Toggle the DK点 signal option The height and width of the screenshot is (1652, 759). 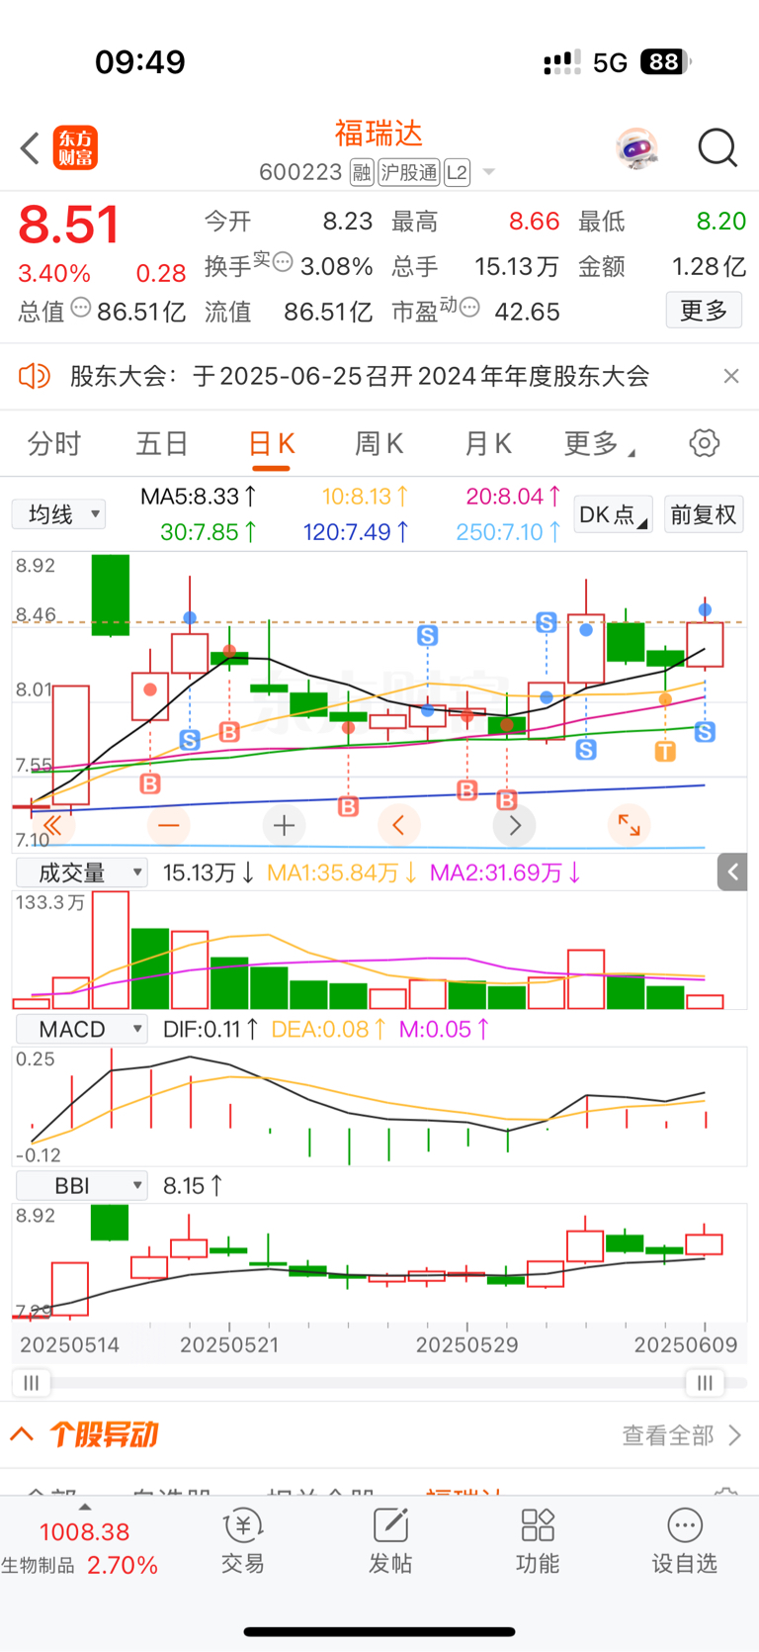coord(614,514)
